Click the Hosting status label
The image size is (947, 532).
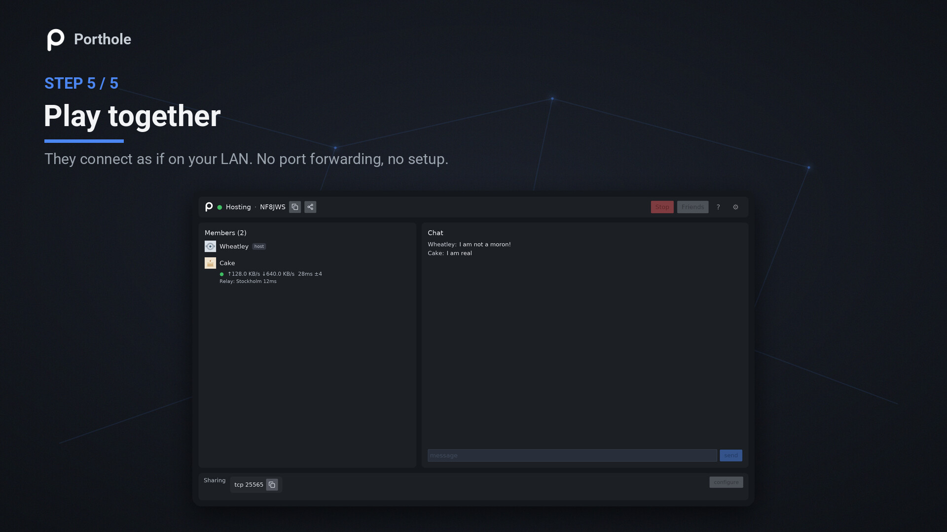click(238, 207)
